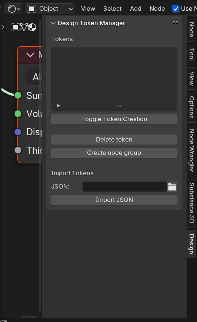Click the gray Thickness input socket
197x322 pixels.
[x=18, y=150]
